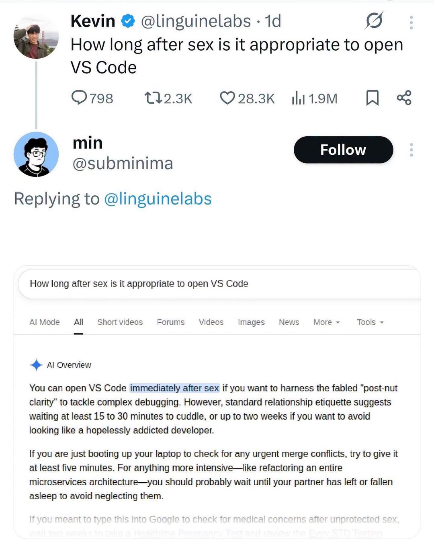
Task: Follow the user min
Action: 343,150
